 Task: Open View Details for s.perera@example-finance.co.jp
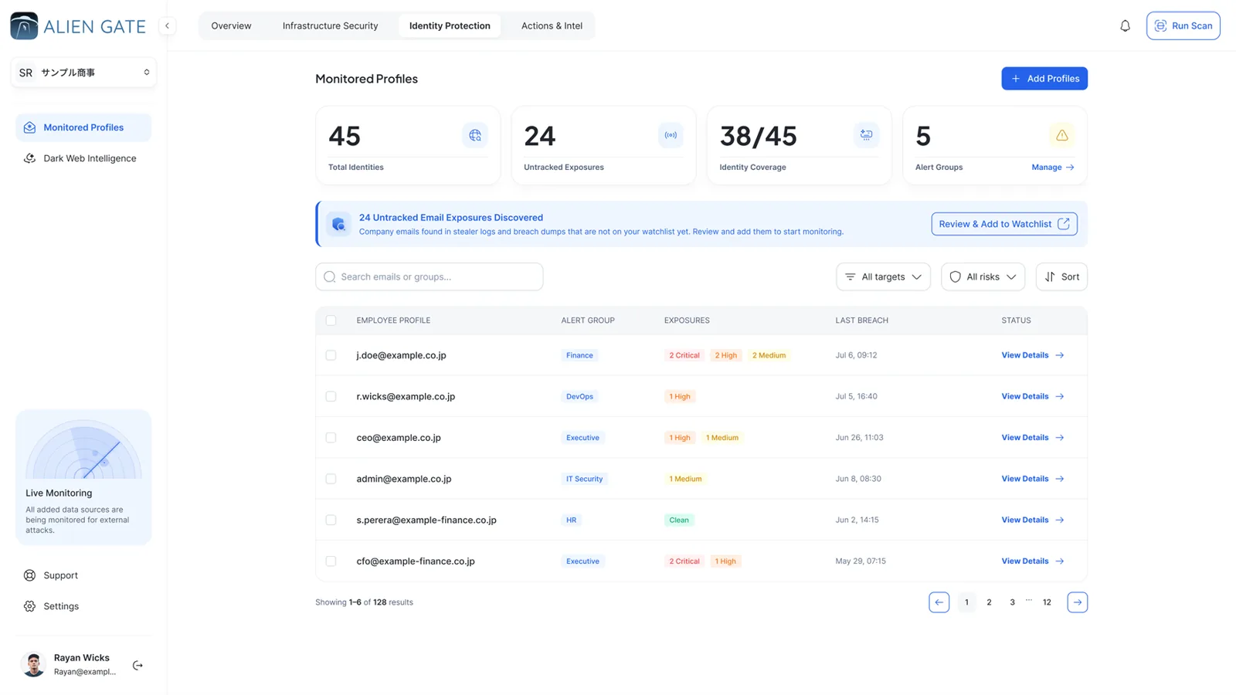click(1033, 520)
